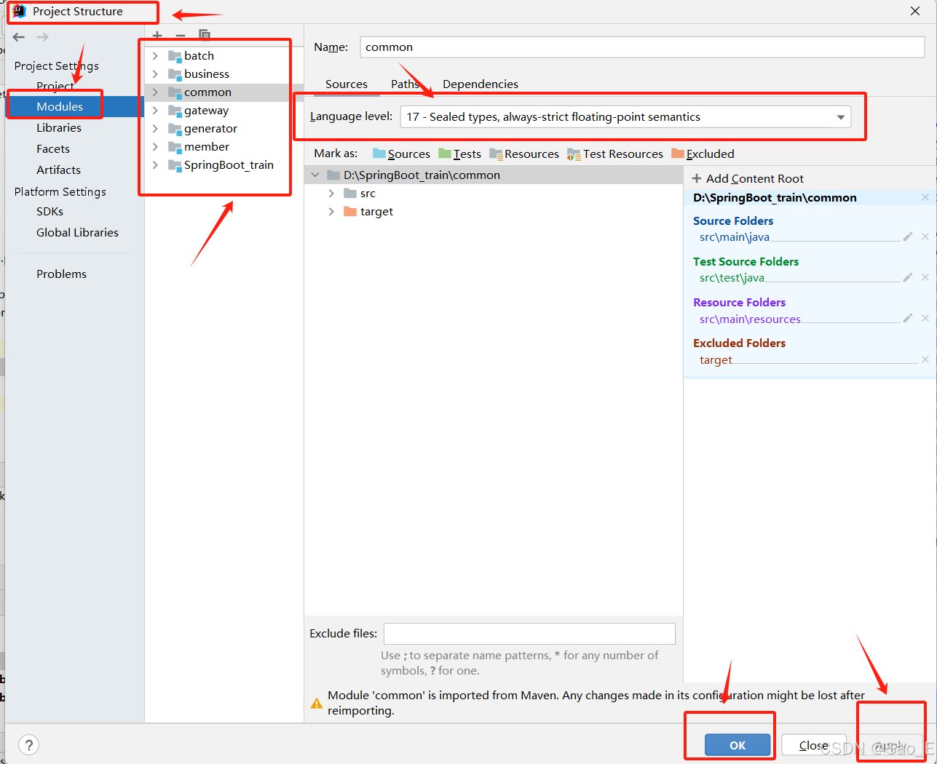Expand the target folder
The image size is (937, 764).
[331, 211]
